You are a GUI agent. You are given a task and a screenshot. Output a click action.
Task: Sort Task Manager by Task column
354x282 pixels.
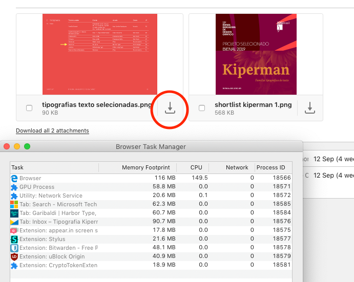(x=54, y=167)
